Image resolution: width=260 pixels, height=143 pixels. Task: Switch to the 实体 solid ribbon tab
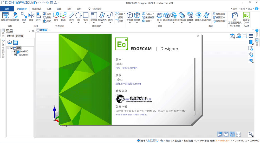(49, 9)
